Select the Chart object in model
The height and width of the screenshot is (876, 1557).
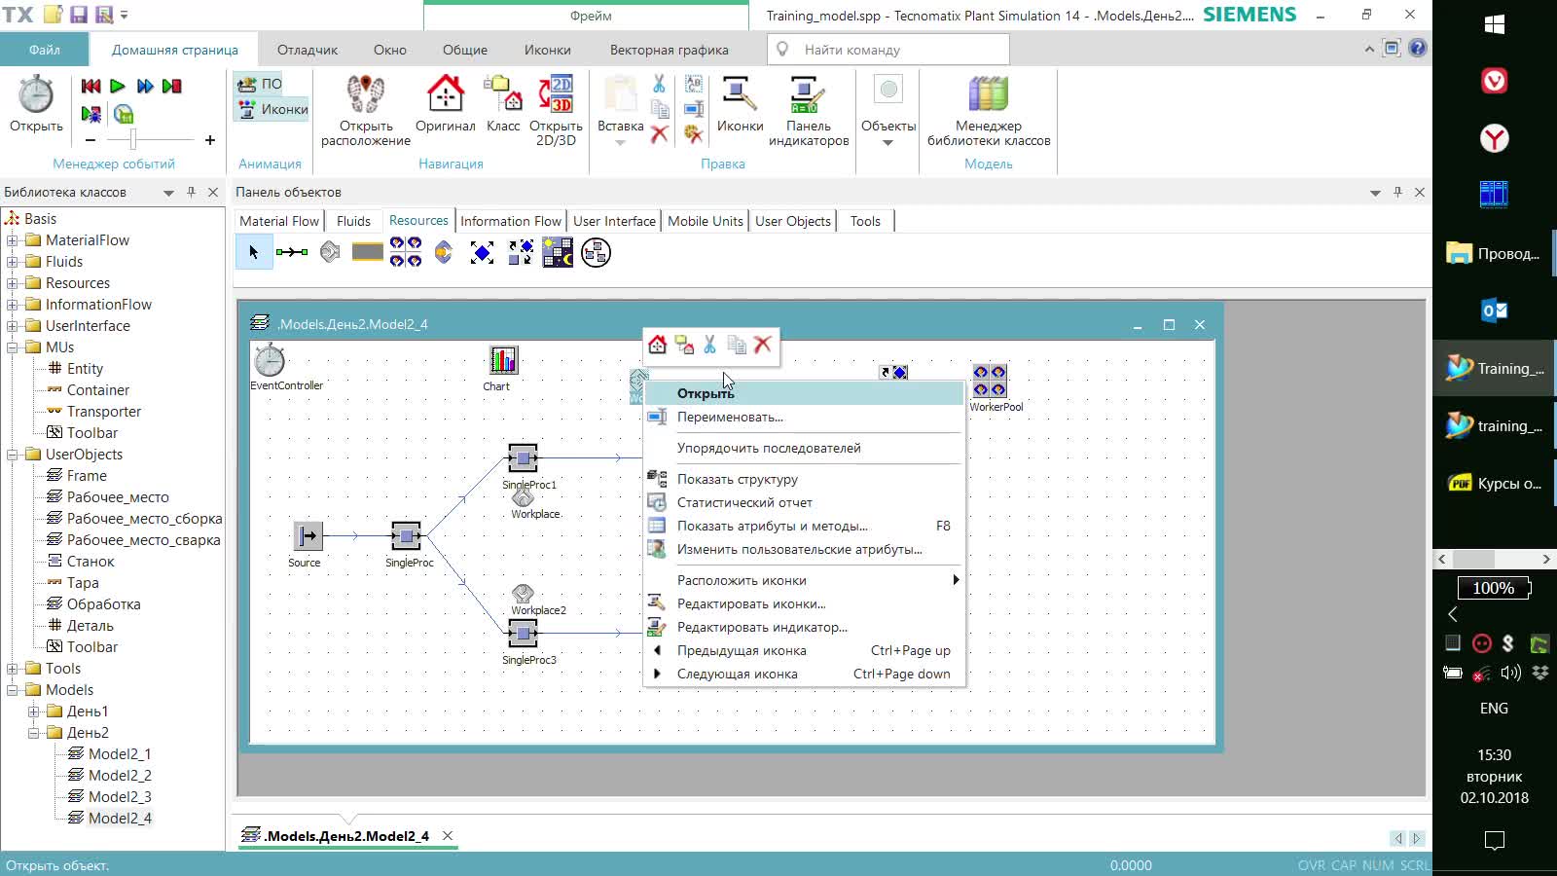coord(503,360)
